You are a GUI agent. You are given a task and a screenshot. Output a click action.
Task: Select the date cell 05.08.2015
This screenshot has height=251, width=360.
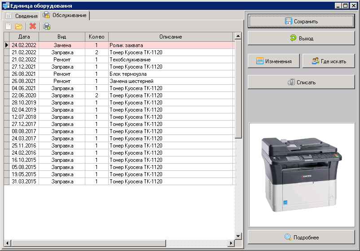[x=24, y=167]
